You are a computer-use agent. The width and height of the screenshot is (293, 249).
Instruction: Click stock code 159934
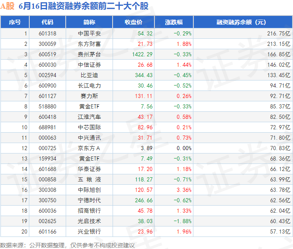tap(47, 158)
